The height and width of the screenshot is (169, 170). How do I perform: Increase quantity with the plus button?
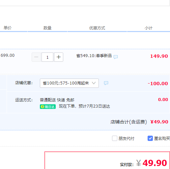(x=59, y=57)
